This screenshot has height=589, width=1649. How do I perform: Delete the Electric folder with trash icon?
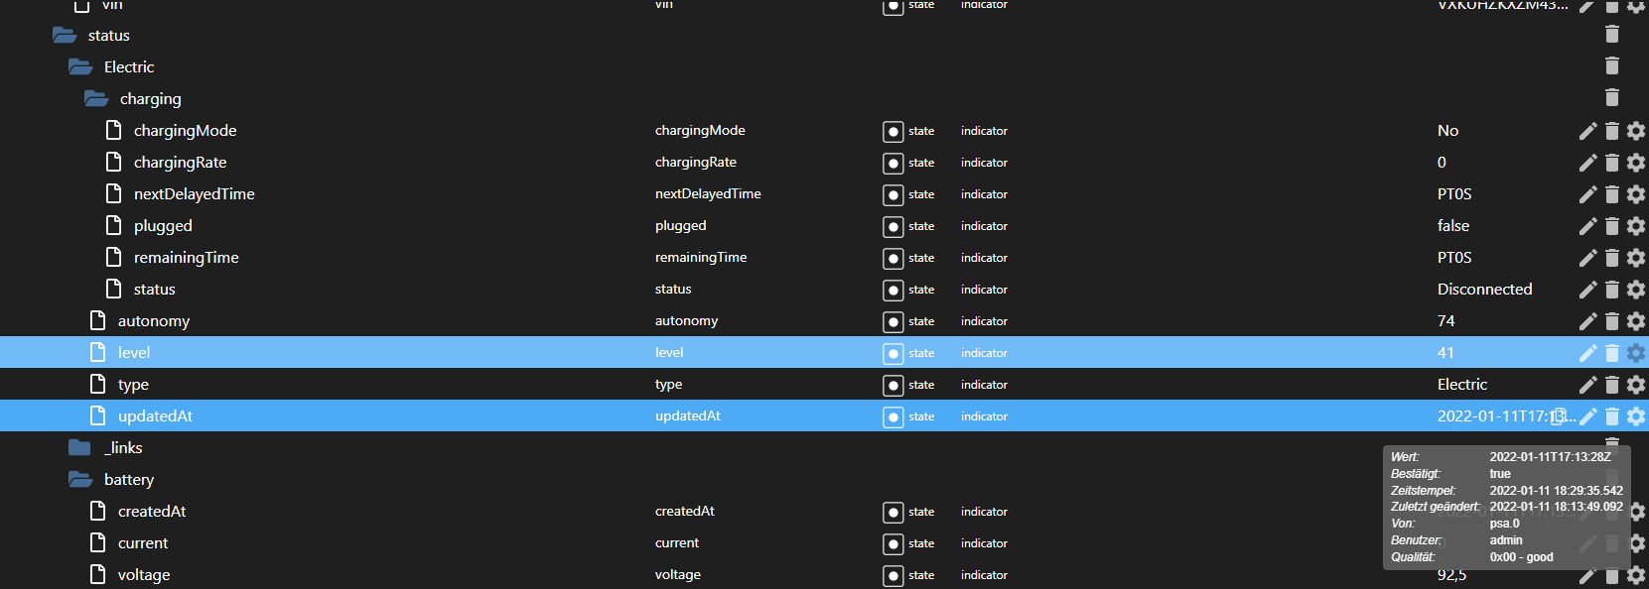[1612, 66]
